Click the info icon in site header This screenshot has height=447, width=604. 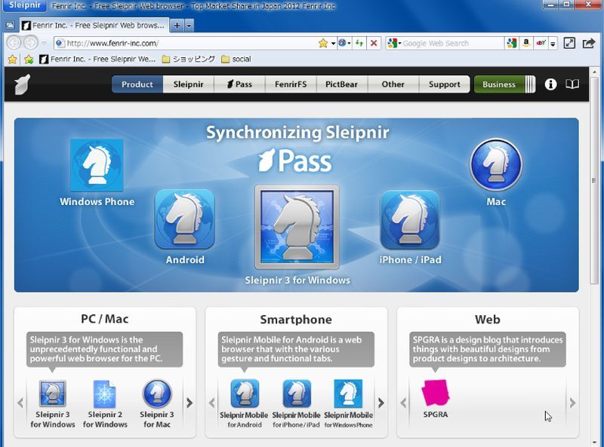point(550,84)
